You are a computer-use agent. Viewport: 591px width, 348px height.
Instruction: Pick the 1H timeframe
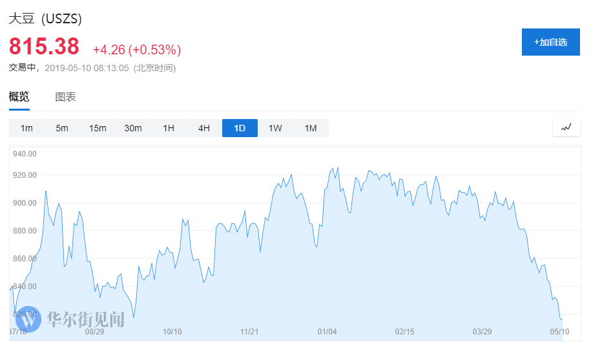pyautogui.click(x=169, y=128)
